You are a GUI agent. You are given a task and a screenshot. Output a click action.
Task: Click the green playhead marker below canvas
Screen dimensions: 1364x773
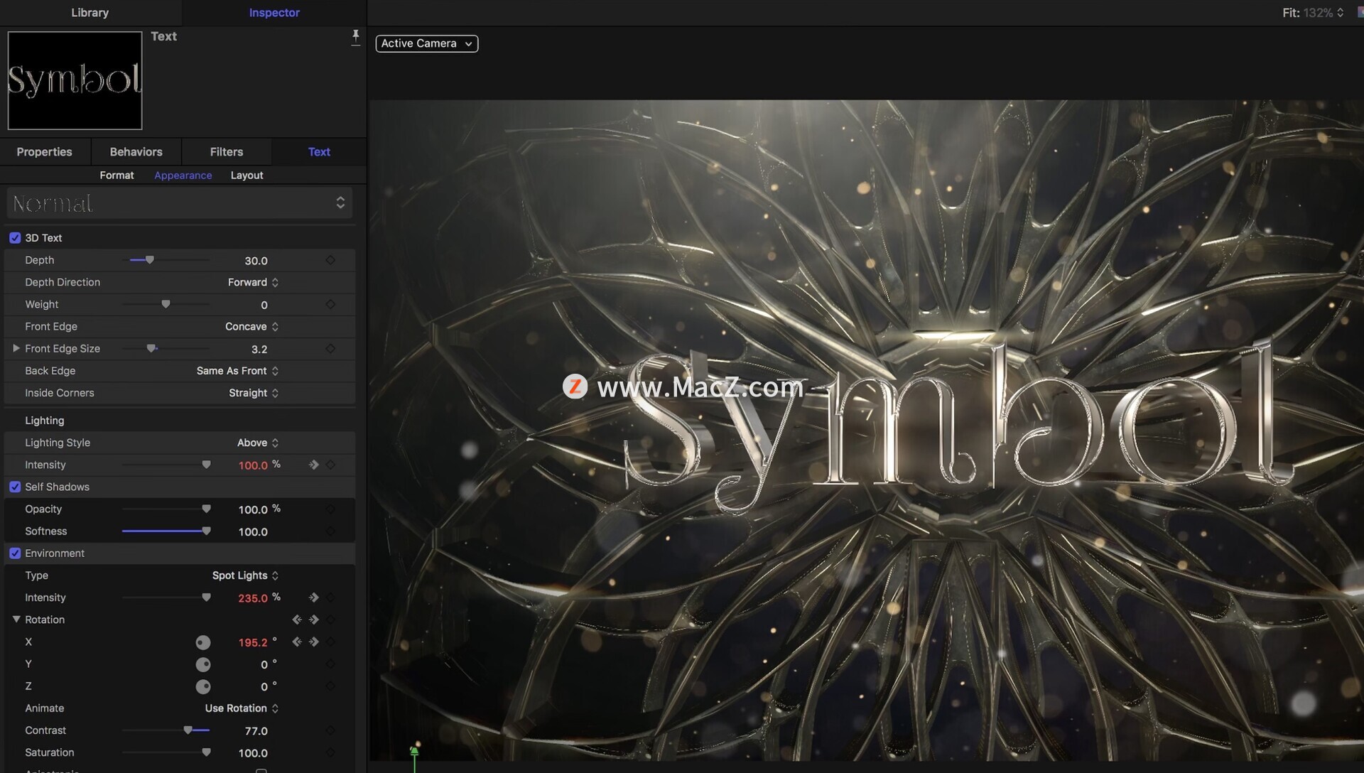[414, 752]
